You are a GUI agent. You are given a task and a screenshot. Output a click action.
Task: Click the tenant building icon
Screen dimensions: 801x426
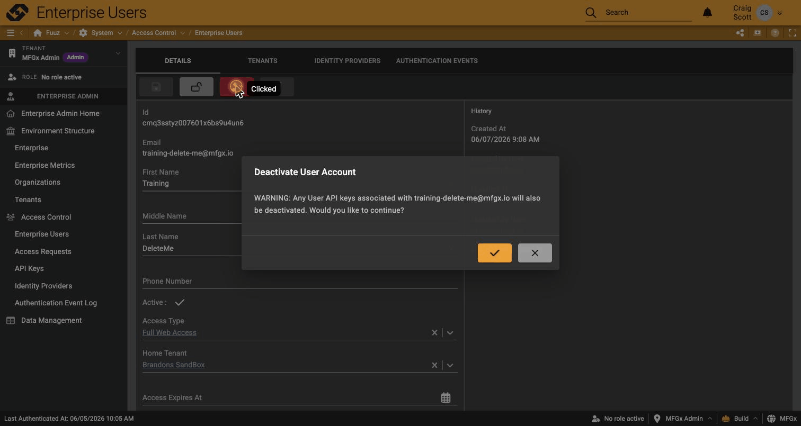[12, 53]
